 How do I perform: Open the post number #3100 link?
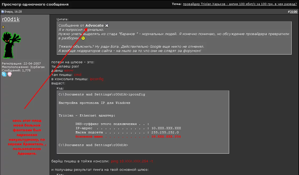point(293,12)
